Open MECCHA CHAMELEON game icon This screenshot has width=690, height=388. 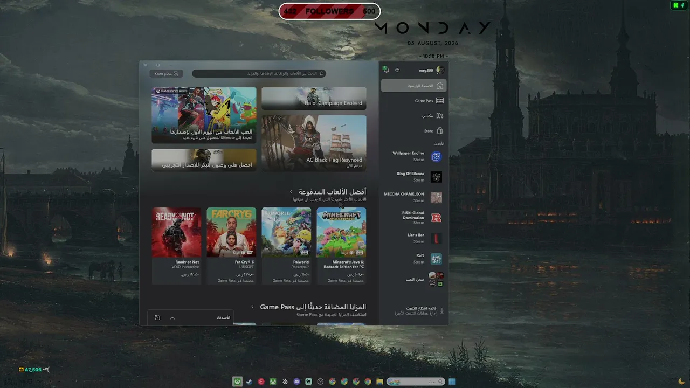[436, 197]
